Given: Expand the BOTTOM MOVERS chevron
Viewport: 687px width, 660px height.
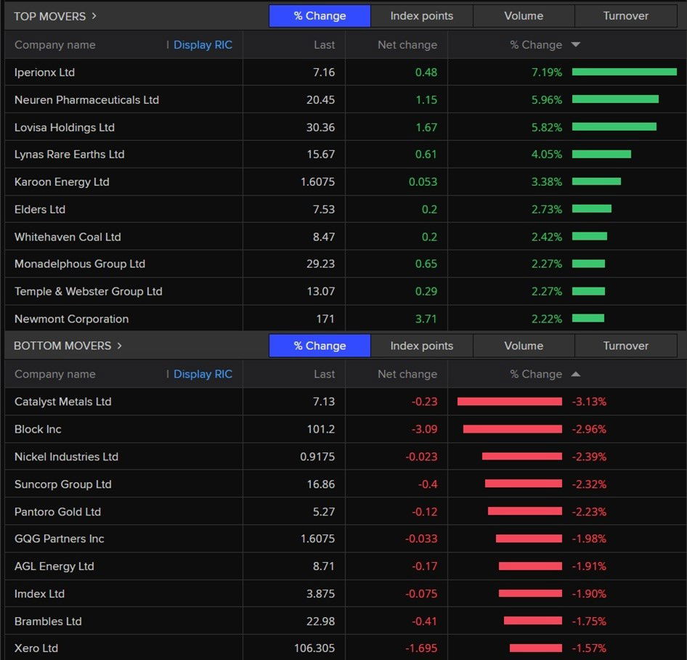Looking at the screenshot, I should [120, 346].
